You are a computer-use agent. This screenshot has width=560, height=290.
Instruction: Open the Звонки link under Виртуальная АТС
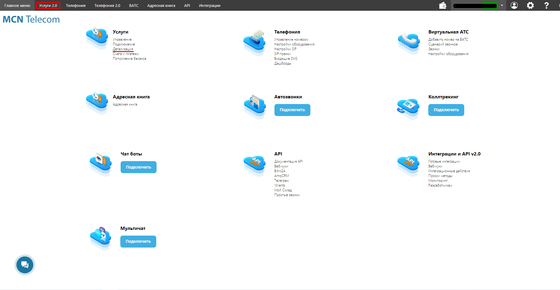(434, 49)
